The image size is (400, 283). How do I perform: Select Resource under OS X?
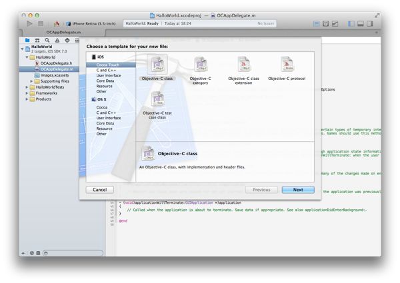(x=104, y=129)
